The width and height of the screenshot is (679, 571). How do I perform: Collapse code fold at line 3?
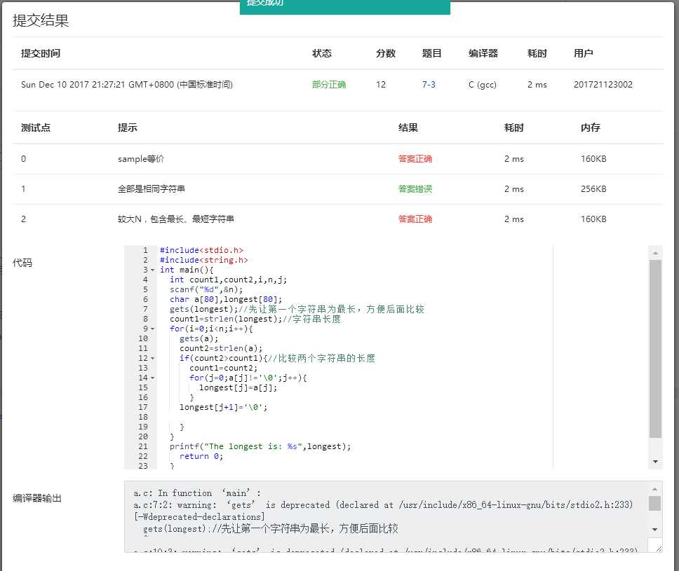point(152,270)
